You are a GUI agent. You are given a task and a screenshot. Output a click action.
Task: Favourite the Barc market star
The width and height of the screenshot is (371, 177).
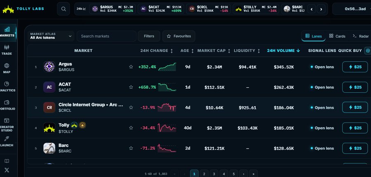131,148
